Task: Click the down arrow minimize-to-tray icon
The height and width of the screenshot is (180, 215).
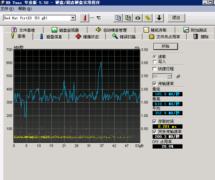Action: (x=159, y=18)
